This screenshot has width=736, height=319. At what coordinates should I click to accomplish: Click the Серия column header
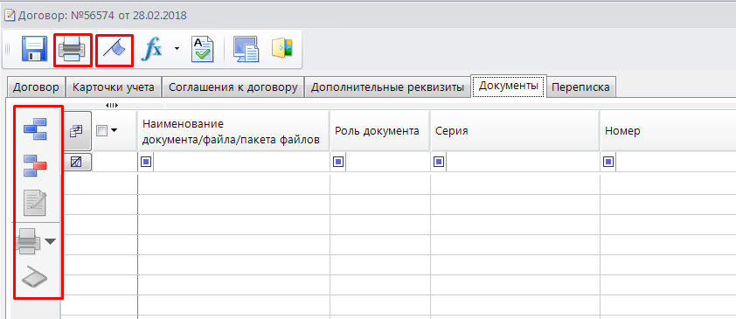tap(516, 131)
